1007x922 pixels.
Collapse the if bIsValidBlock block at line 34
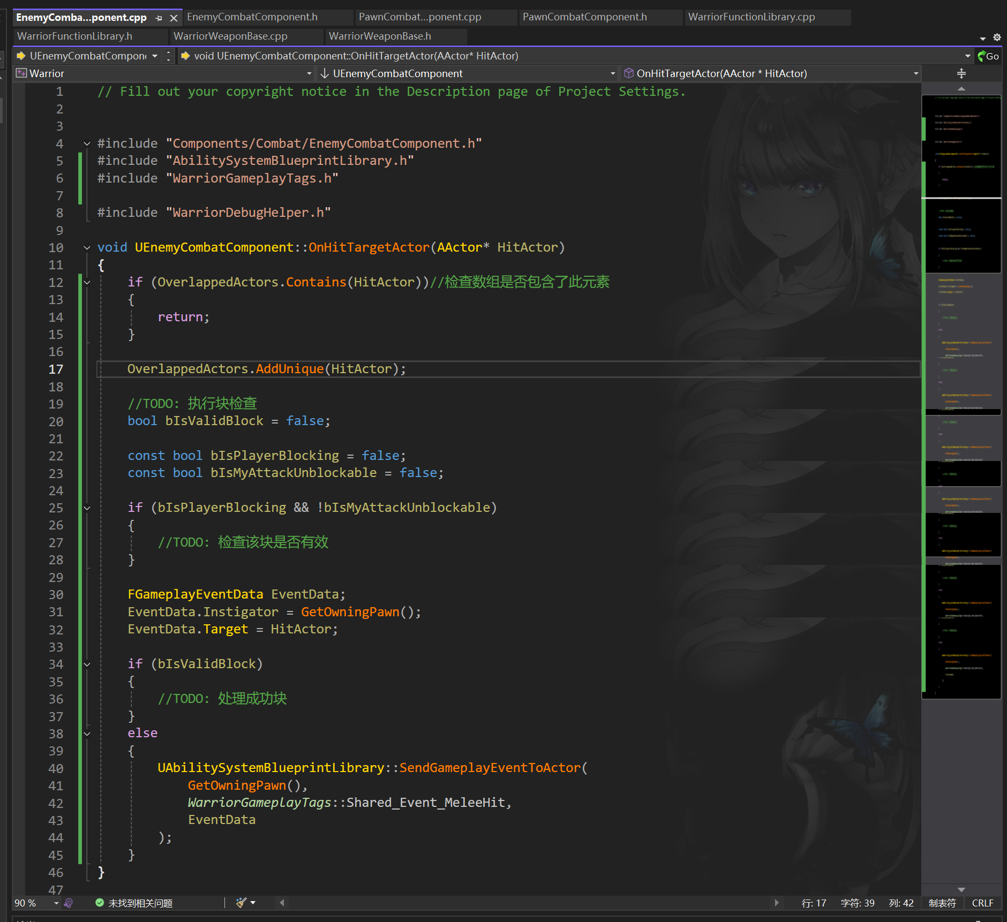[87, 664]
